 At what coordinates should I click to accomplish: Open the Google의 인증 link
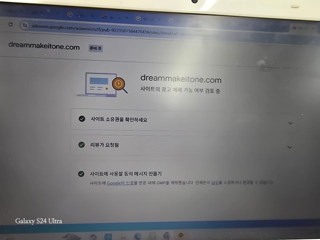[x=120, y=183]
